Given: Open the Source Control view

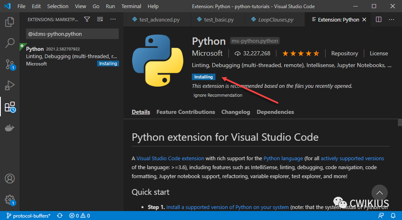Looking at the screenshot, I should point(10,64).
